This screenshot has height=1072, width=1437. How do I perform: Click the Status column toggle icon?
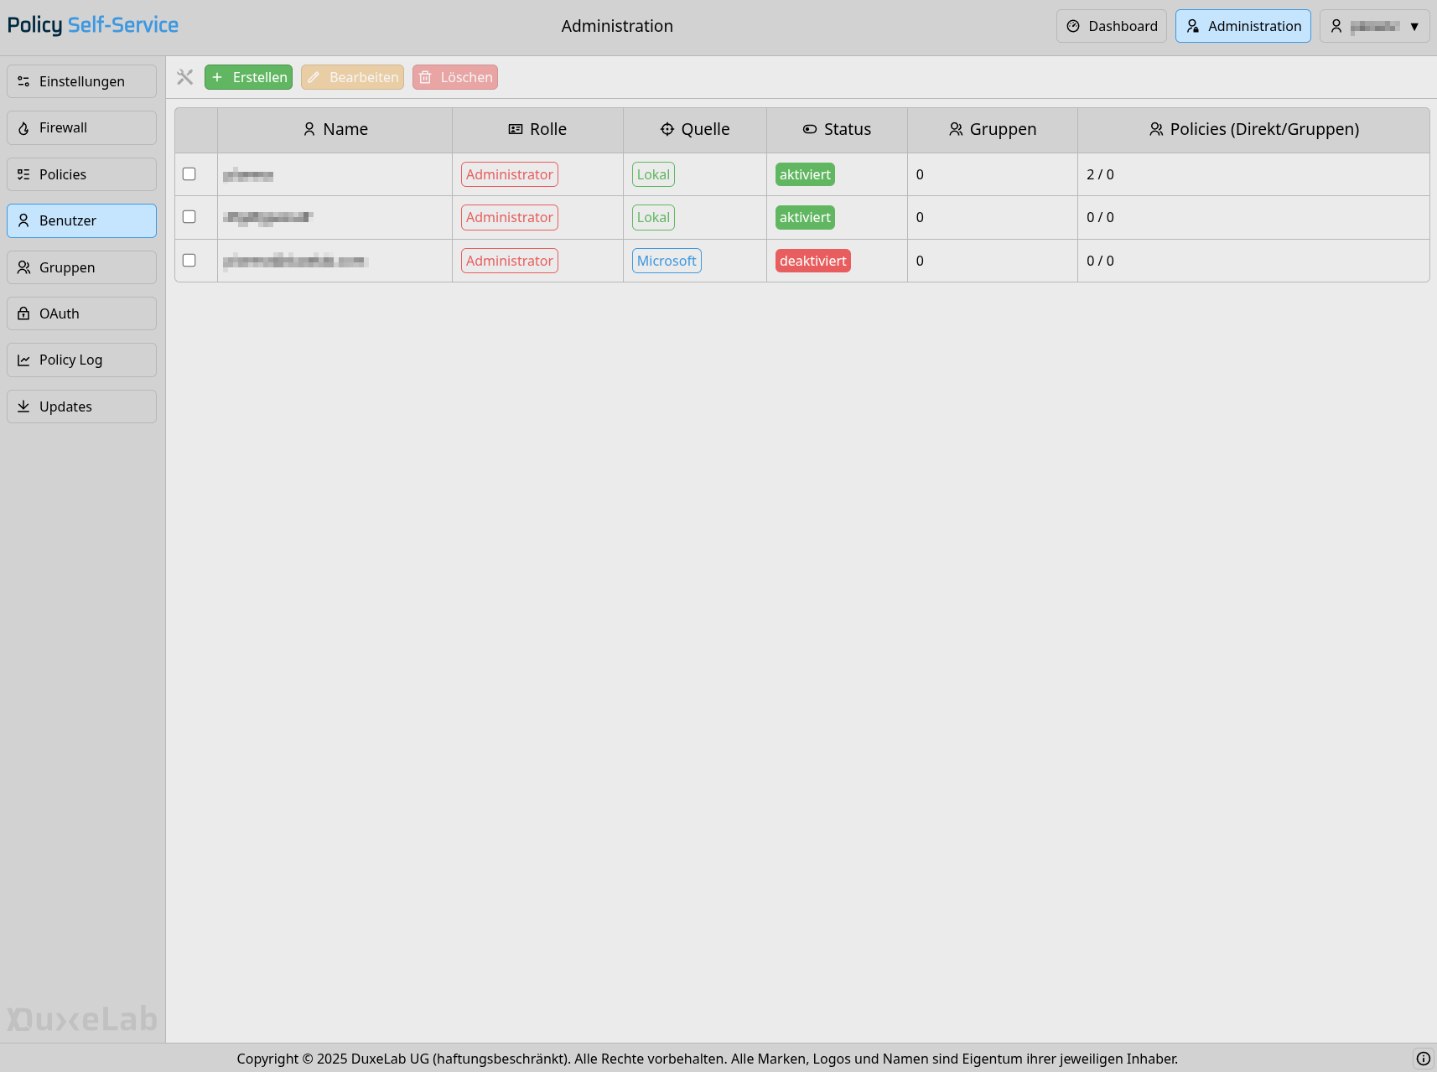810,129
